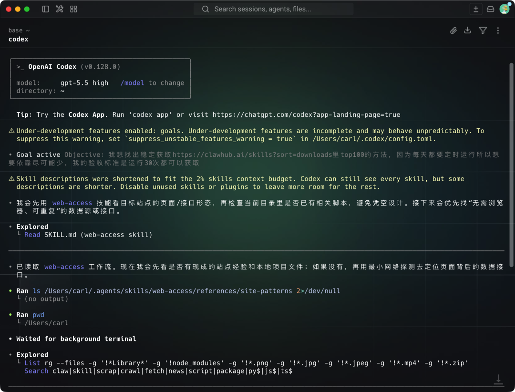The width and height of the screenshot is (515, 392).
Task: Click the OpenAI Codex version header
Action: 68,67
